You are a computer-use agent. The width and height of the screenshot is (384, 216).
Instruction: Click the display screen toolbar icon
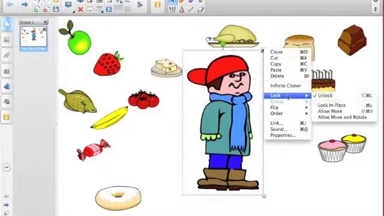68,5
